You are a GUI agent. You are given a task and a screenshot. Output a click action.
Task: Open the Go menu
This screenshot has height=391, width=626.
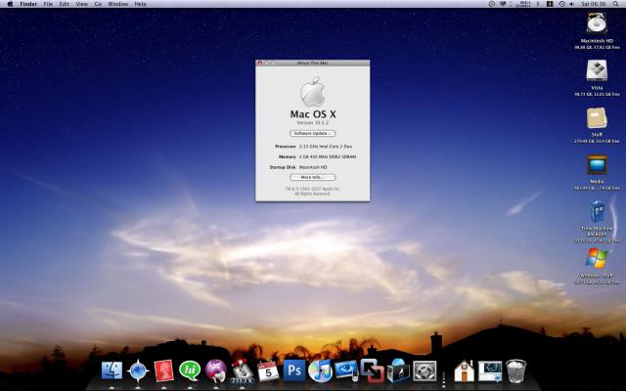coord(98,4)
